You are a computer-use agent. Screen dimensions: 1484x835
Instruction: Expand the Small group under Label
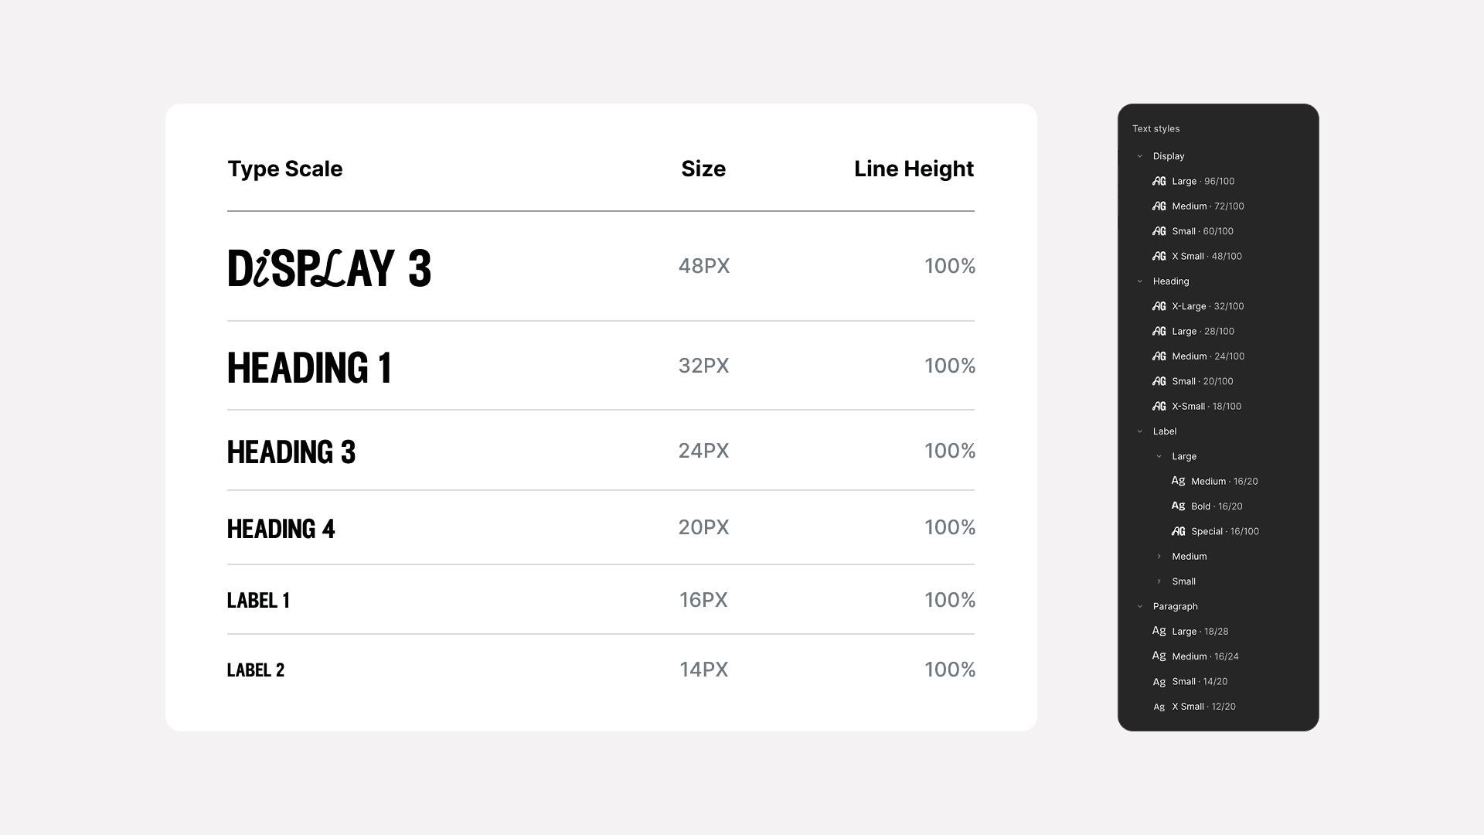coord(1159,581)
